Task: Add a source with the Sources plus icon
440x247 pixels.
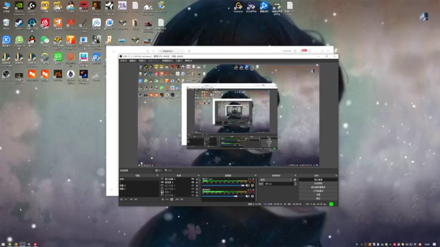Action: [x=163, y=199]
